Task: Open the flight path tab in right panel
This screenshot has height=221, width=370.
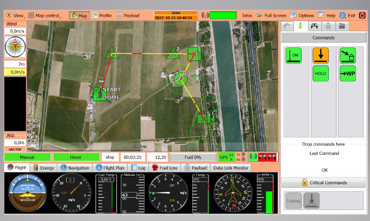Action: (x=287, y=26)
